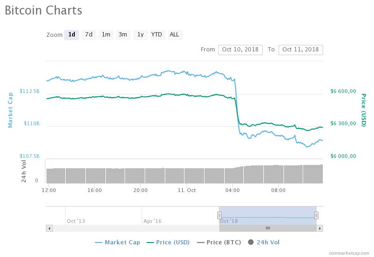Switch zoom to 7d
The height and width of the screenshot is (257, 374).
point(89,35)
